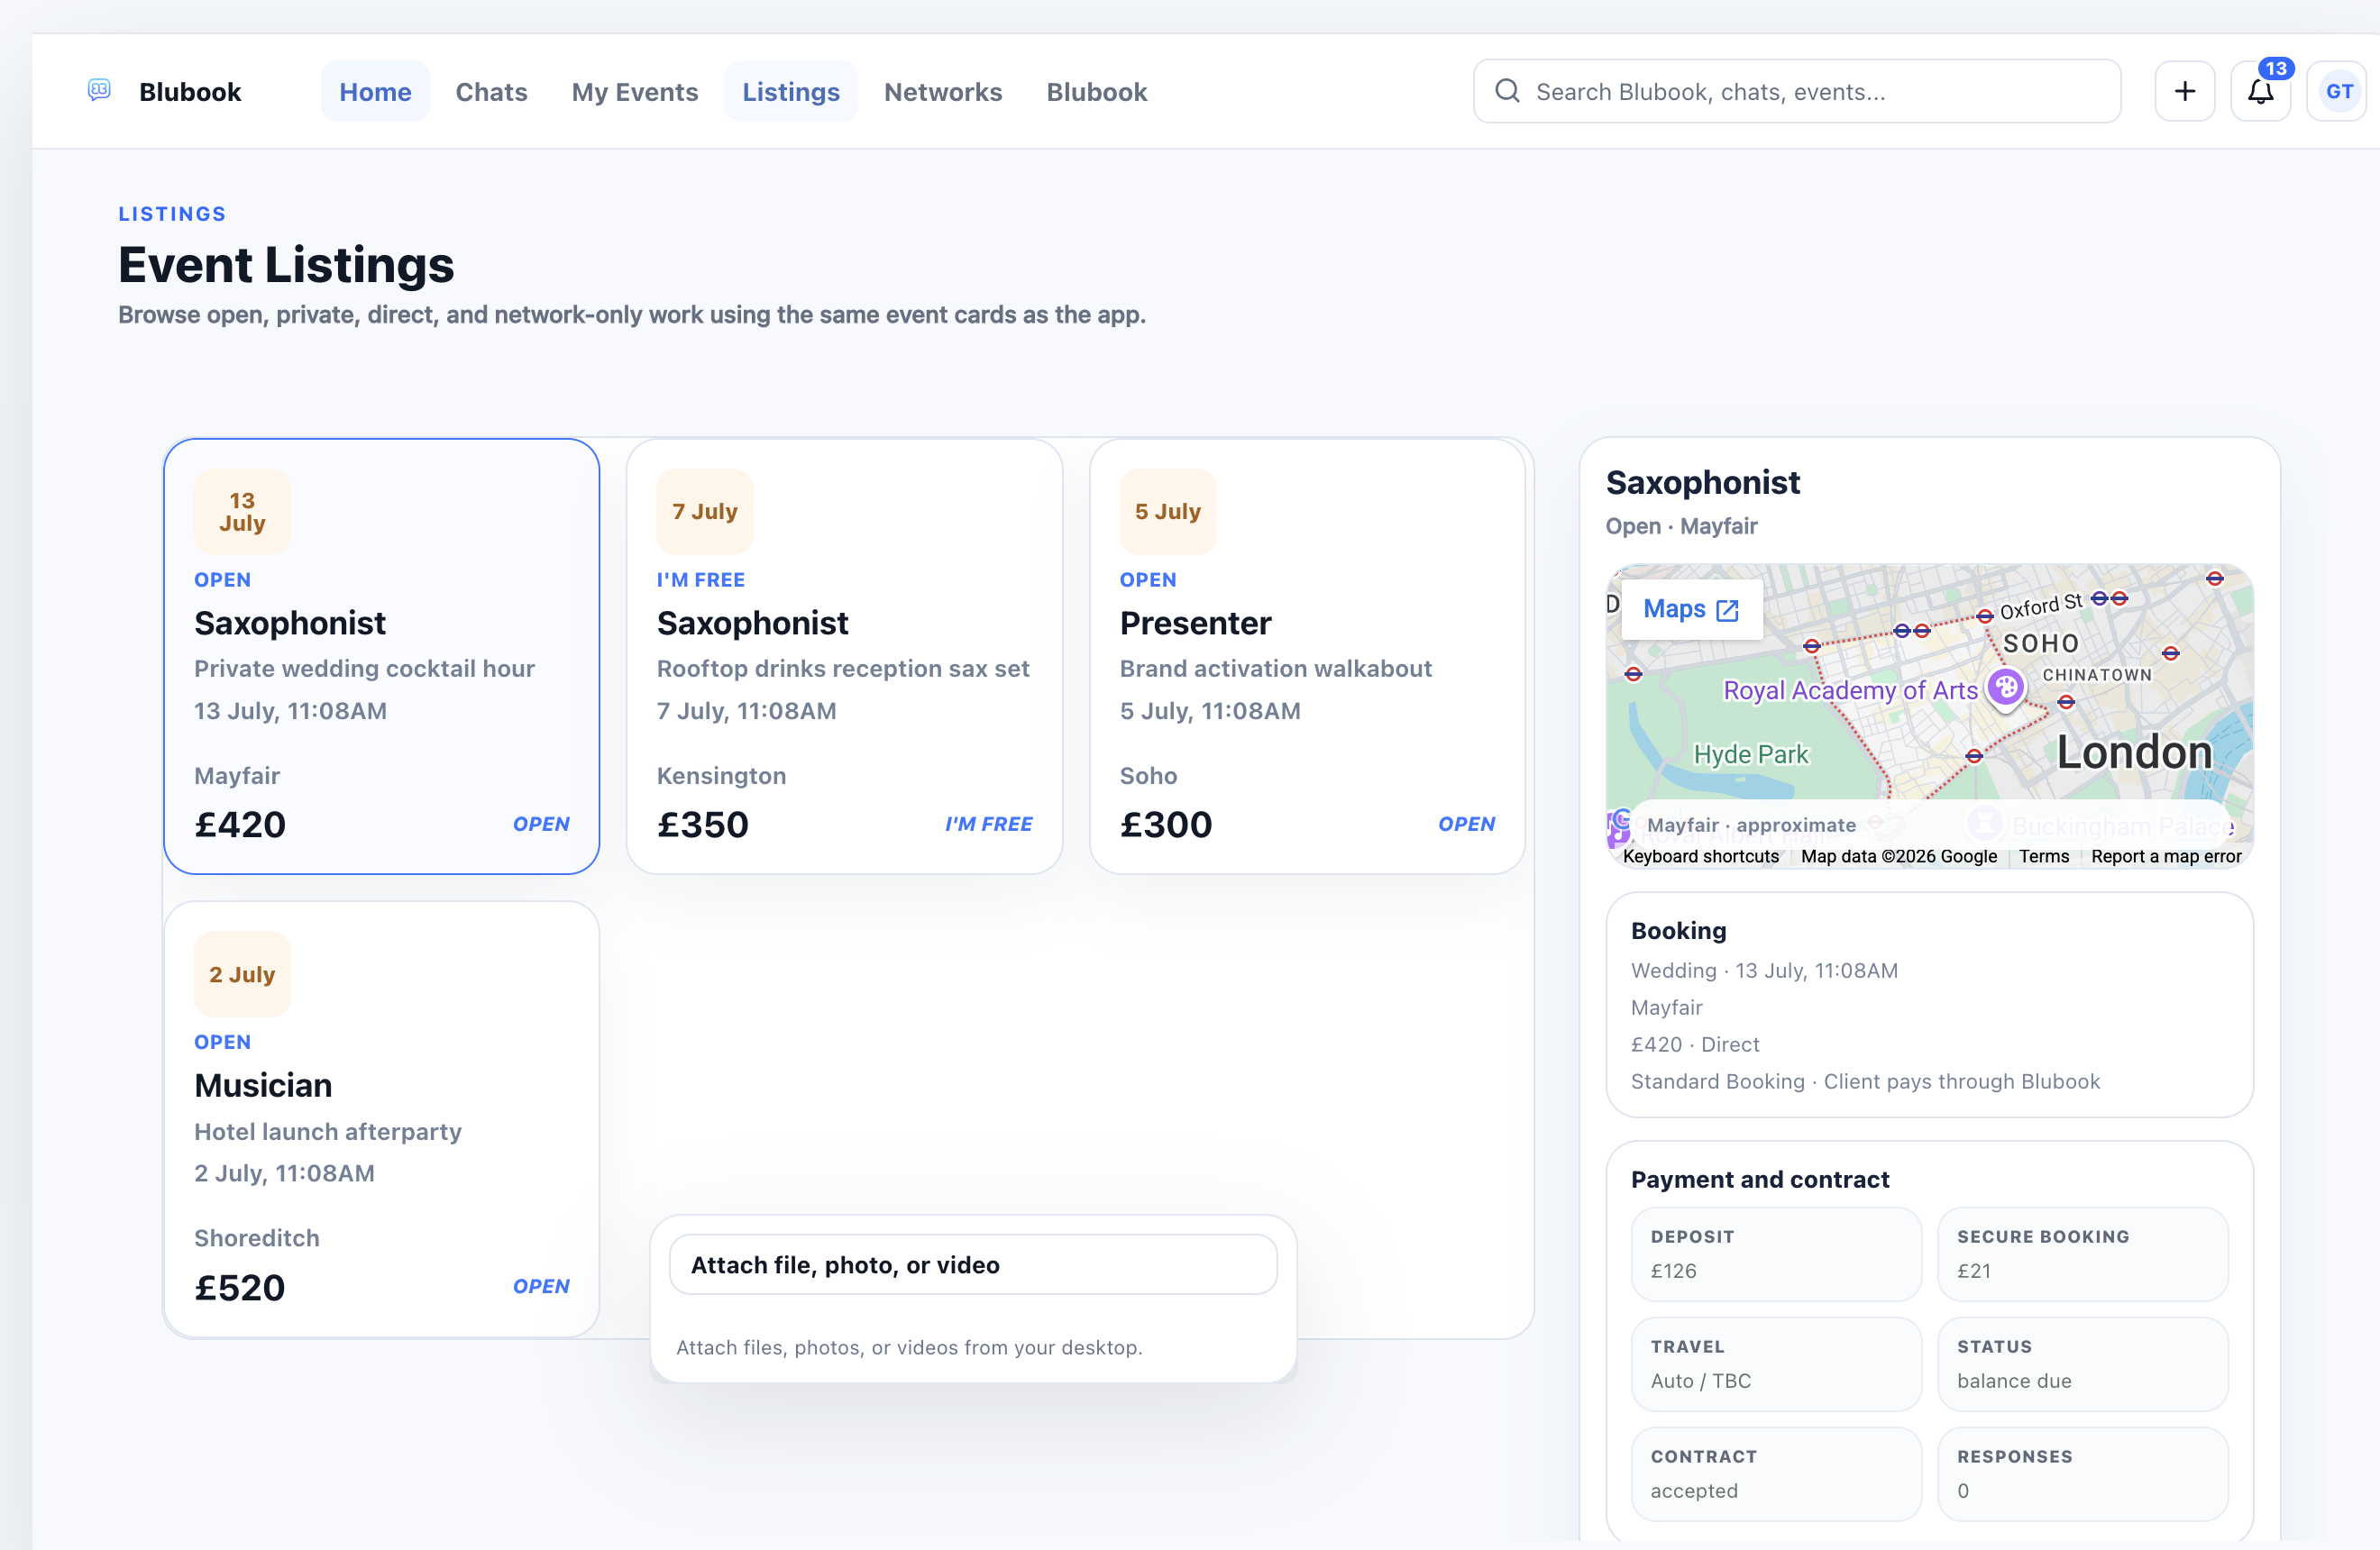Click the £420 price

240,824
